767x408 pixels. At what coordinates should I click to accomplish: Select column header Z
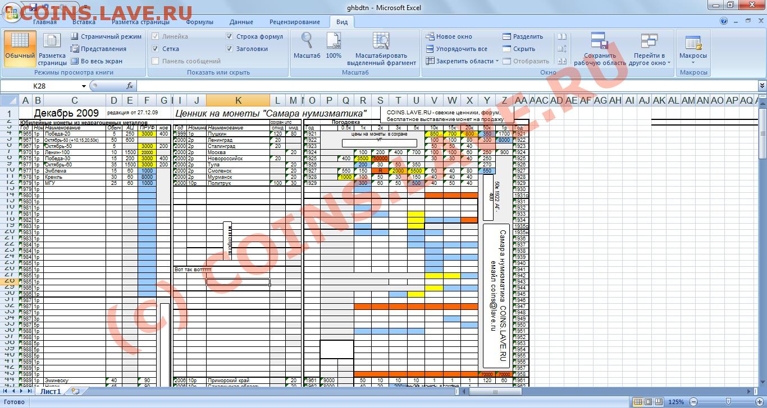click(x=504, y=100)
